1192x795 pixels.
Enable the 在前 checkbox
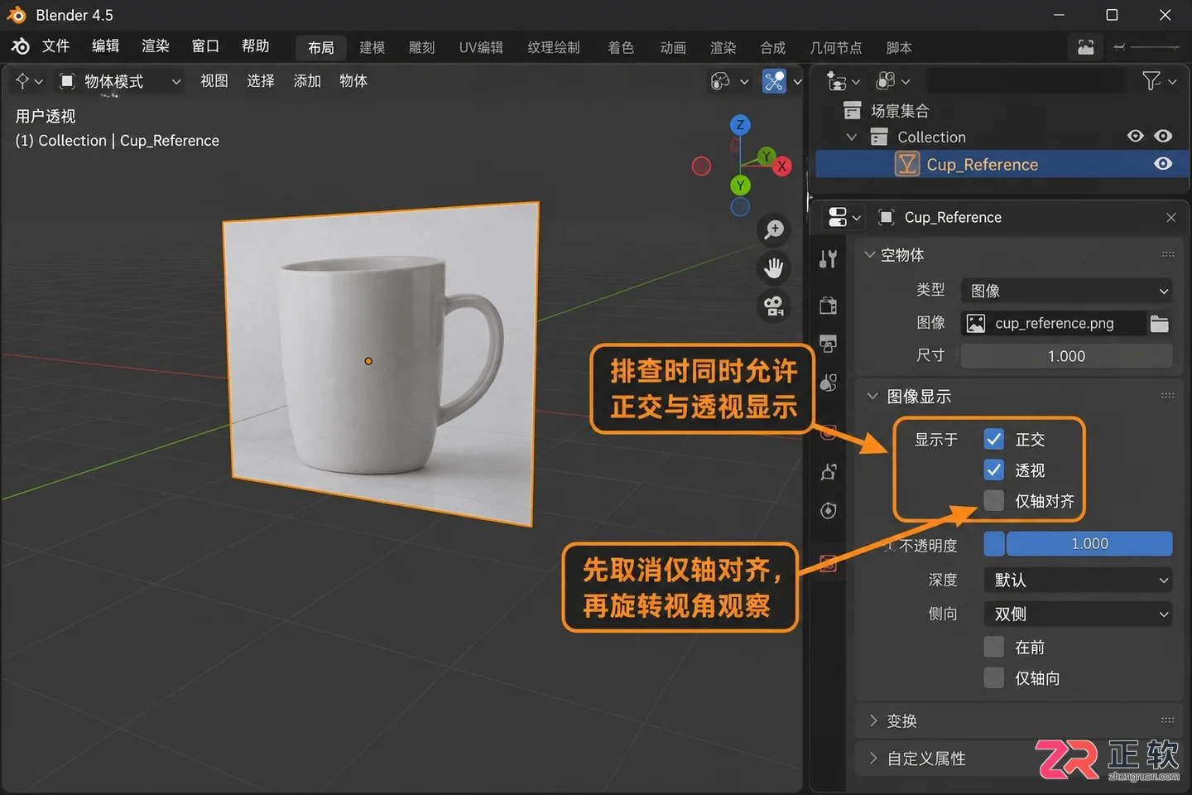point(994,647)
